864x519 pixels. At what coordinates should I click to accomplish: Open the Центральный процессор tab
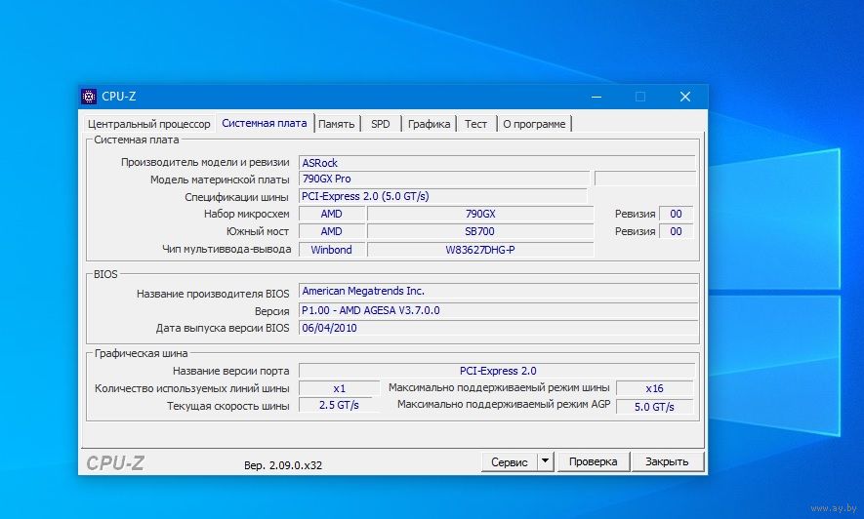(x=148, y=124)
